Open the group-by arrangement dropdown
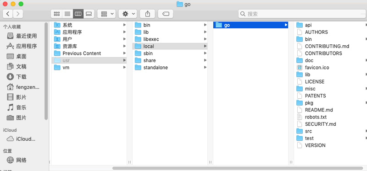The image size is (367, 171). [x=106, y=14]
